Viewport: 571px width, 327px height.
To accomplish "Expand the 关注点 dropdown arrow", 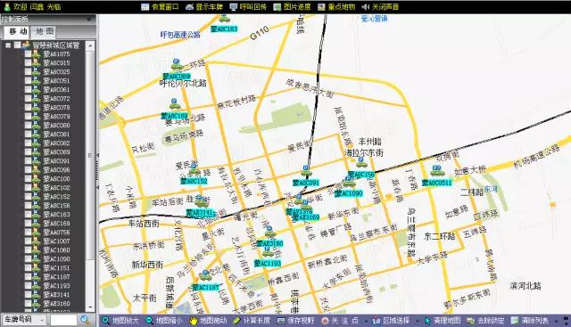I will (x=365, y=321).
